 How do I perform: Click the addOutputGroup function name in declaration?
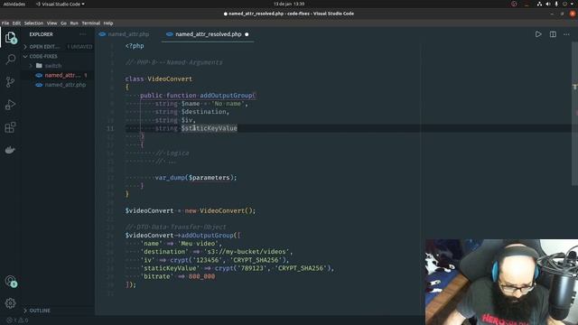pos(226,96)
